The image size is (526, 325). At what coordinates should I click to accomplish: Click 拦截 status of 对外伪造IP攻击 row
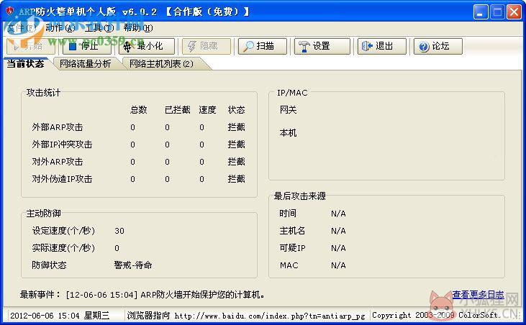pos(236,179)
